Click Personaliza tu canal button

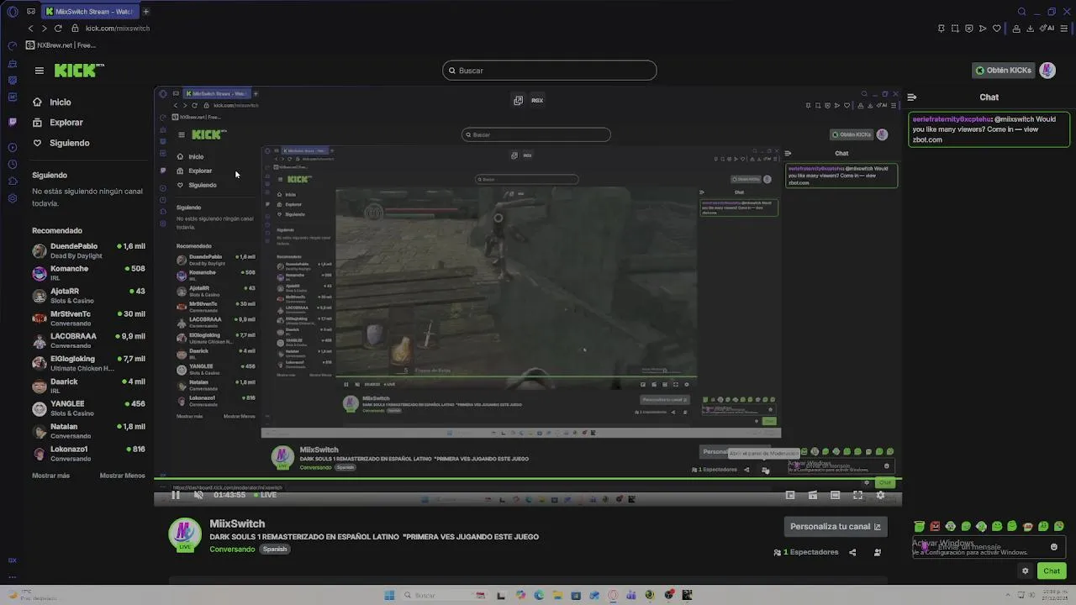pos(836,527)
